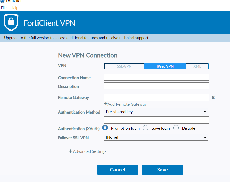The height and width of the screenshot is (182, 230).
Task: Open the Authentication Method dropdown
Action: click(x=156, y=112)
